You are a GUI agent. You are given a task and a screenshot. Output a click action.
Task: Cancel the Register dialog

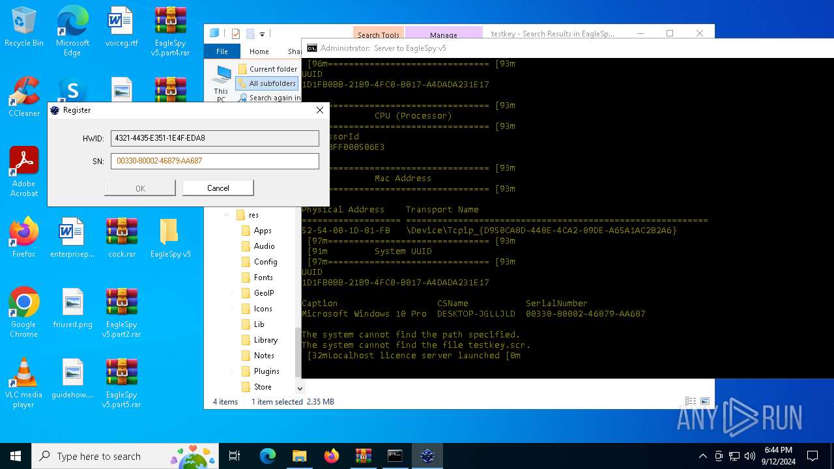coord(218,188)
